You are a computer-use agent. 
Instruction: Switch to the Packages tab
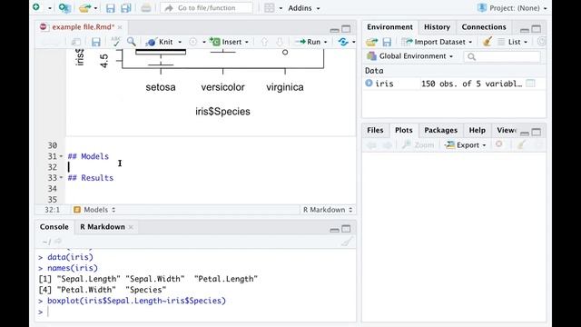click(440, 130)
